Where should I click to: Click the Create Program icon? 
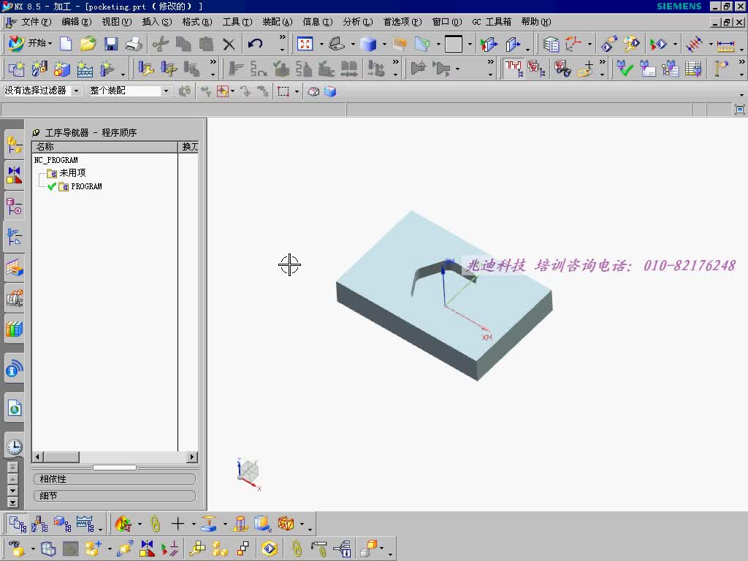coord(16,69)
